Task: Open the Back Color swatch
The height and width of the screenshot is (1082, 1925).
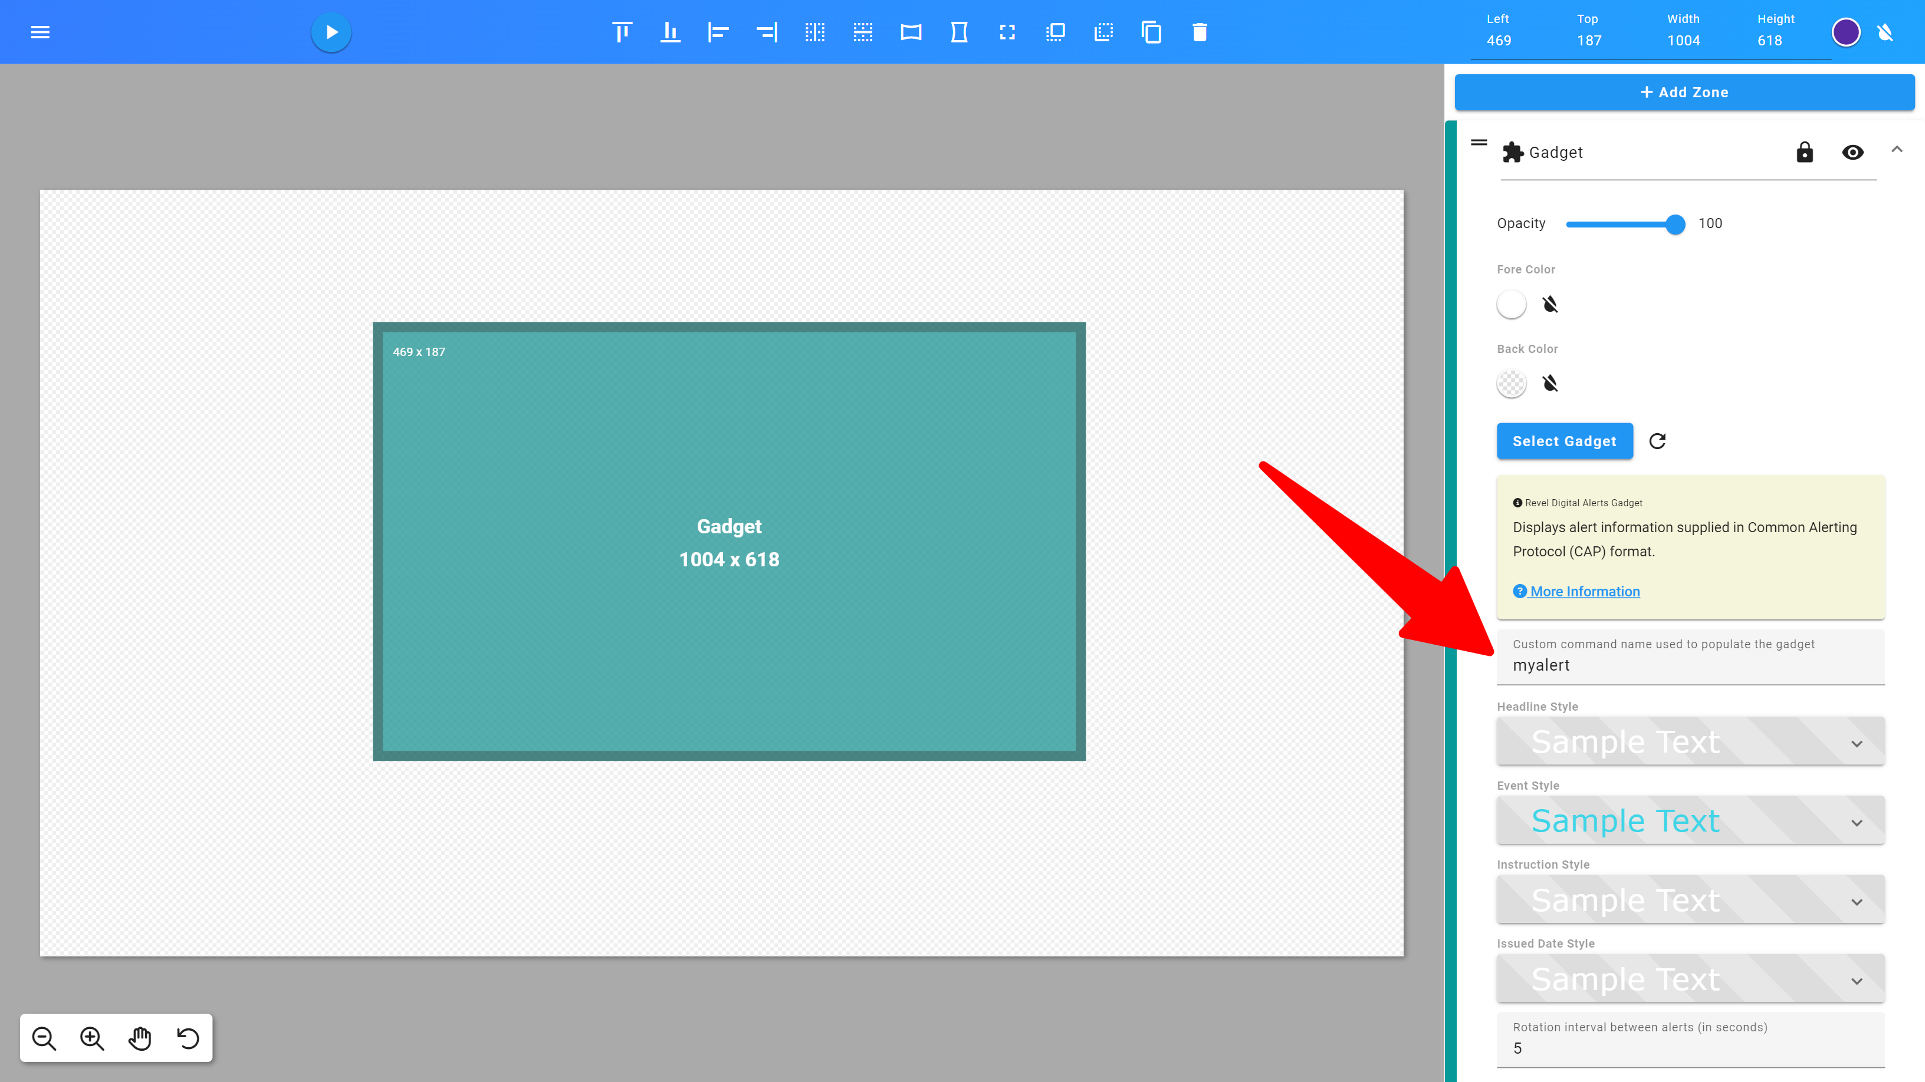Action: 1511,384
